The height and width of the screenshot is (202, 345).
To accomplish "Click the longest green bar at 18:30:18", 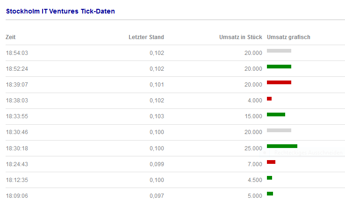I will pyautogui.click(x=282, y=146).
